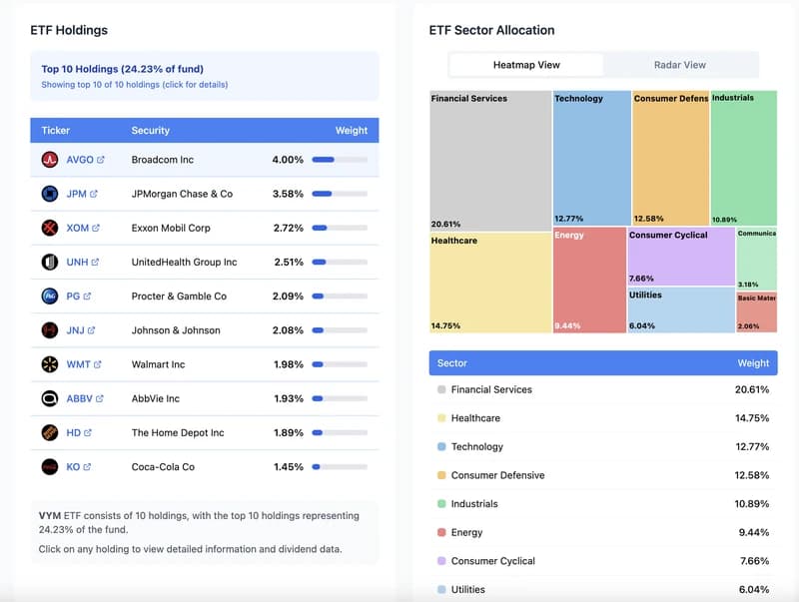Open ABBV external link icon
The width and height of the screenshot is (799, 602).
point(99,398)
